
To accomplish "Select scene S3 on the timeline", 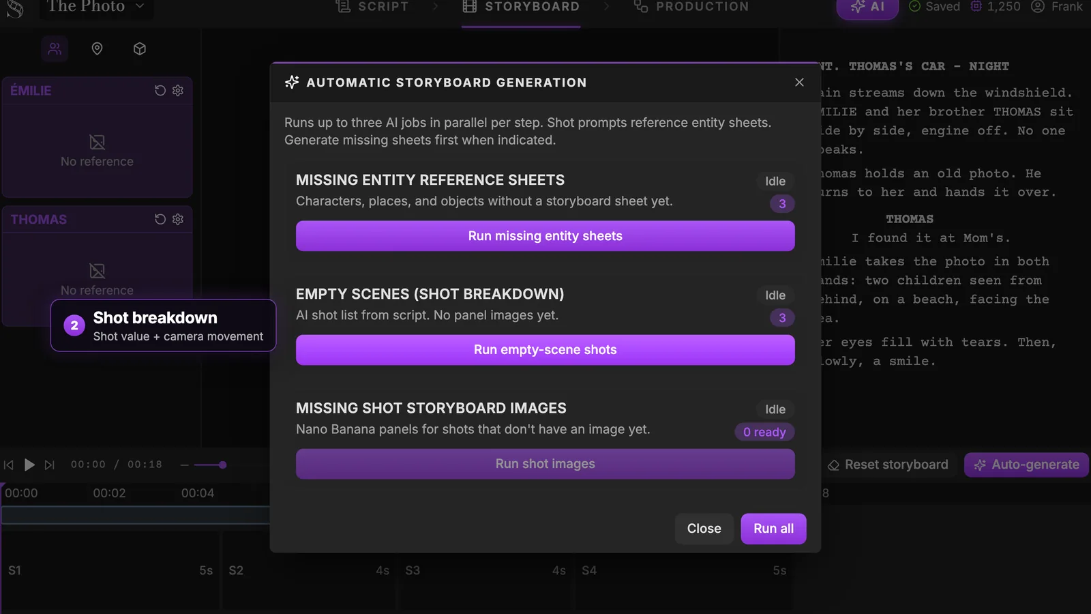I will [x=485, y=571].
